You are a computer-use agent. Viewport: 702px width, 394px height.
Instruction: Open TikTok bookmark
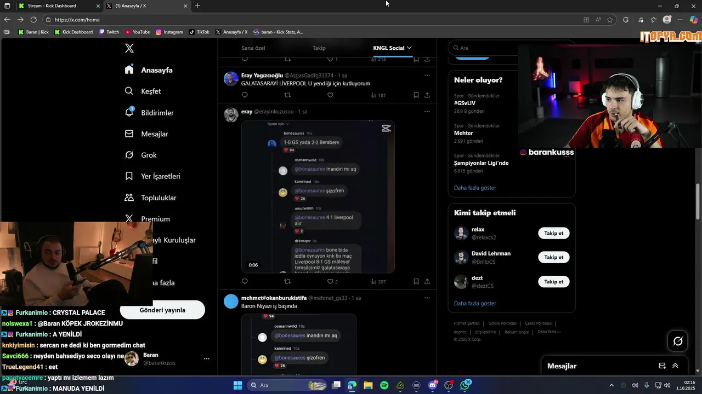[x=199, y=32]
